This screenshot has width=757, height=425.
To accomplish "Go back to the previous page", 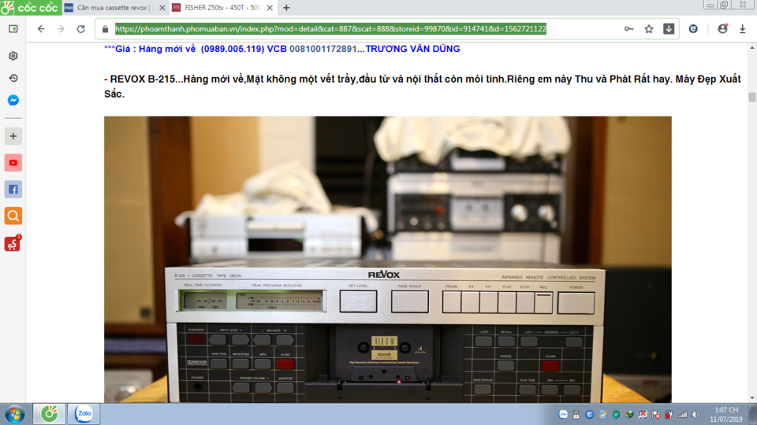I will pyautogui.click(x=41, y=29).
